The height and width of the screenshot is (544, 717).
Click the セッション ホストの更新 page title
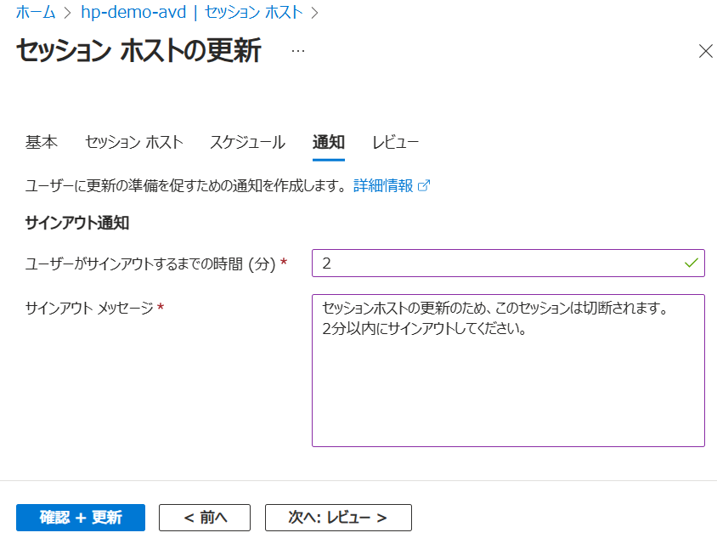click(138, 51)
